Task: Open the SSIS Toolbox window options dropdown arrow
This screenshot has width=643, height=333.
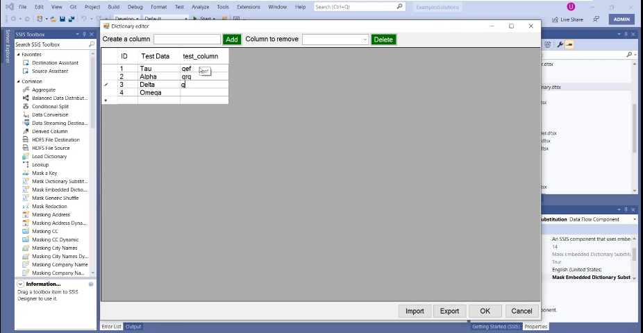Action: coord(77,35)
